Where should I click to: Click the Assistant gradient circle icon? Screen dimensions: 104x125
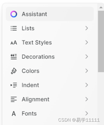(x=14, y=14)
